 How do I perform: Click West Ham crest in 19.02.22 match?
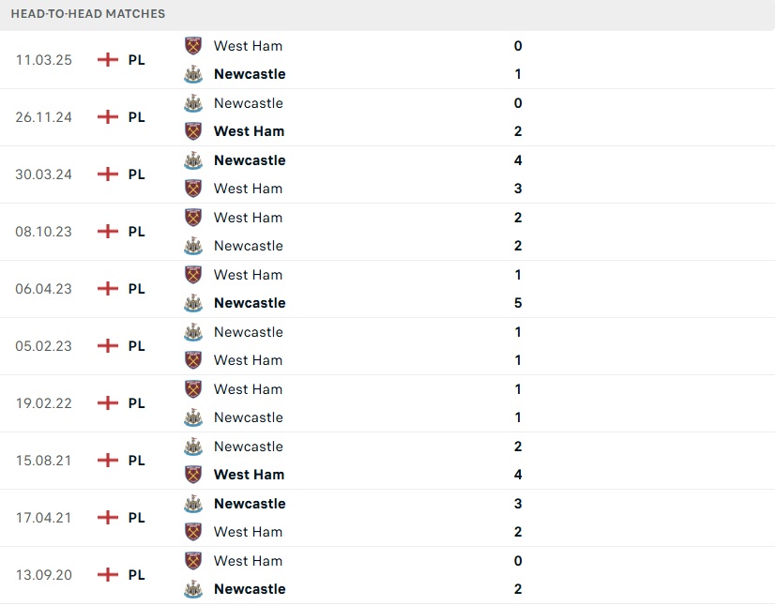(193, 389)
